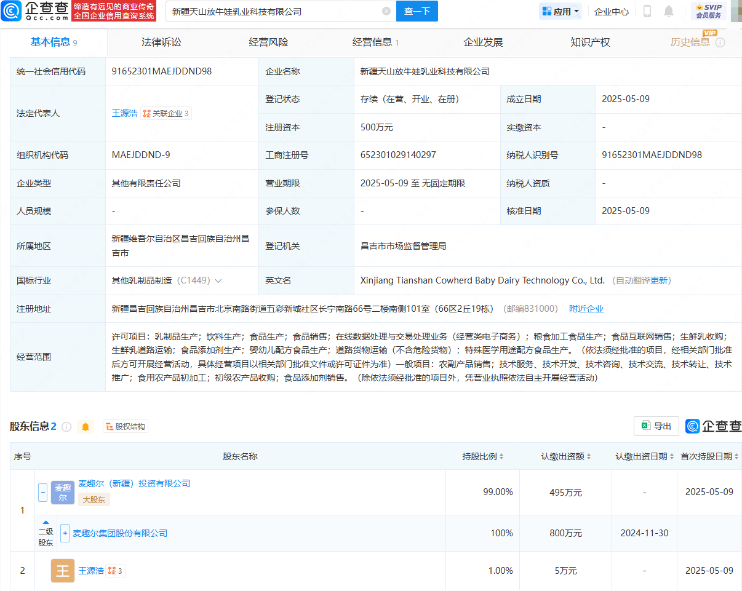Sort by 认缴出资额 column
Screen dimensions: 742x591
[x=566, y=456]
